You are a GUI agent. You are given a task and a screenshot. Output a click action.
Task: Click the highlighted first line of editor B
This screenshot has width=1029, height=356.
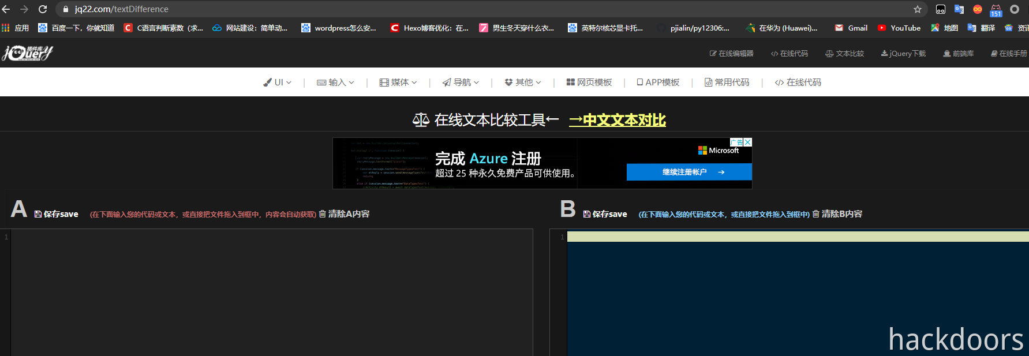(x=798, y=237)
